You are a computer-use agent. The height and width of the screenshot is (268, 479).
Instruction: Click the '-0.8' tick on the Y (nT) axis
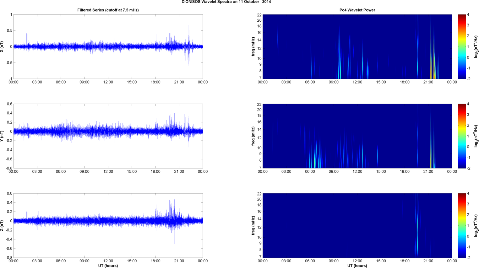(9, 168)
